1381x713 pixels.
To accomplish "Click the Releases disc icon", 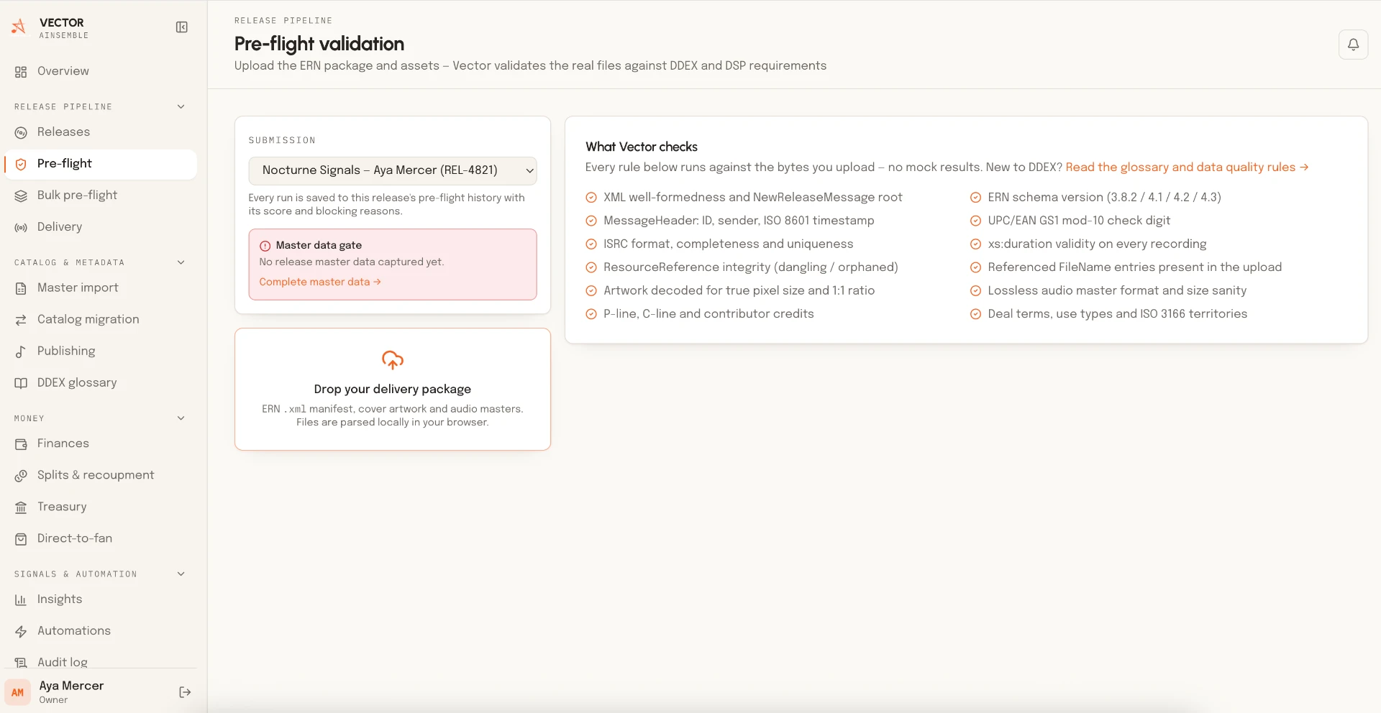I will pos(21,133).
